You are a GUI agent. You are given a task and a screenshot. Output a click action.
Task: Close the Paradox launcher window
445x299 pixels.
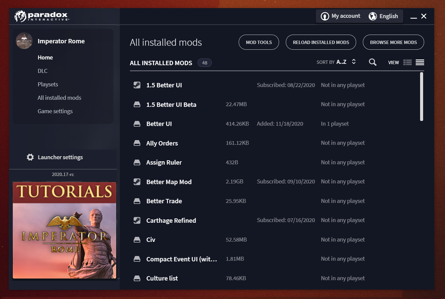pos(424,16)
